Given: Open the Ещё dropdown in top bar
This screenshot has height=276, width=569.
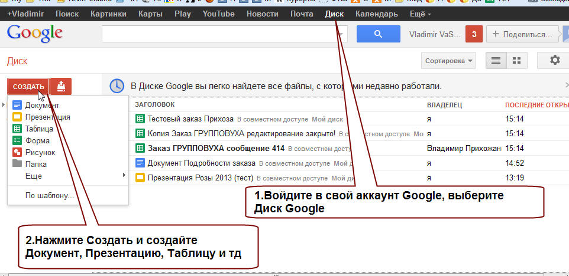Looking at the screenshot, I should point(420,14).
